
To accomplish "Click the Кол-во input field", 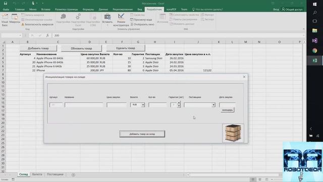I will tap(157, 105).
